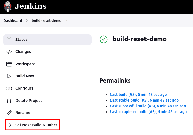The height and width of the screenshot is (135, 193).
Task: Expand chevron after build-reset-demo breadcrumb
Action: coord(66,20)
